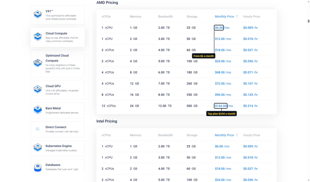Image resolution: width=310 pixels, height=182 pixels.
Task: Click the 16 GB memory cell
Action: (x=134, y=94)
